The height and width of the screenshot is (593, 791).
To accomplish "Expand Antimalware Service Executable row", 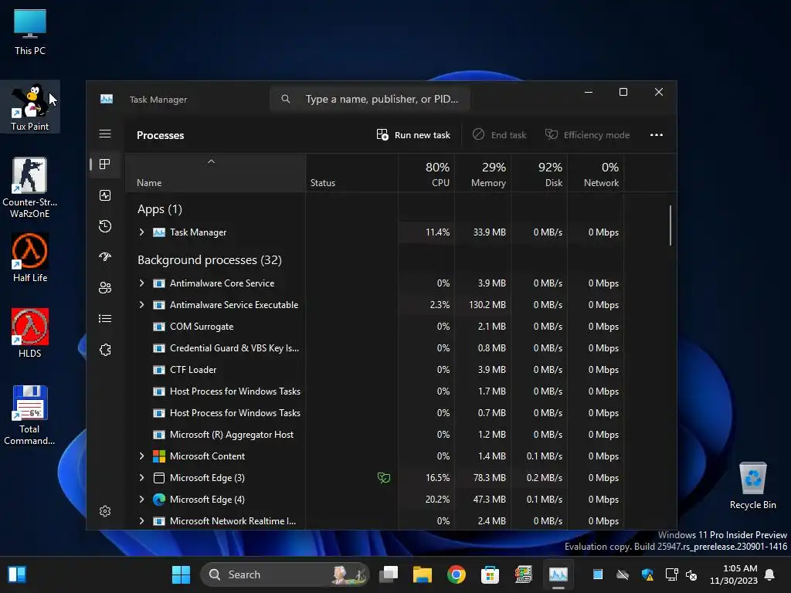I will click(142, 304).
